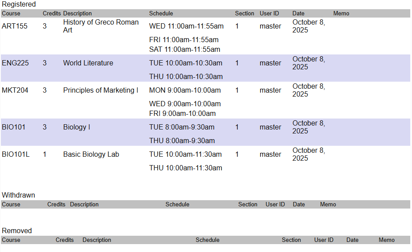Click the Removed section heading

(x=17, y=231)
